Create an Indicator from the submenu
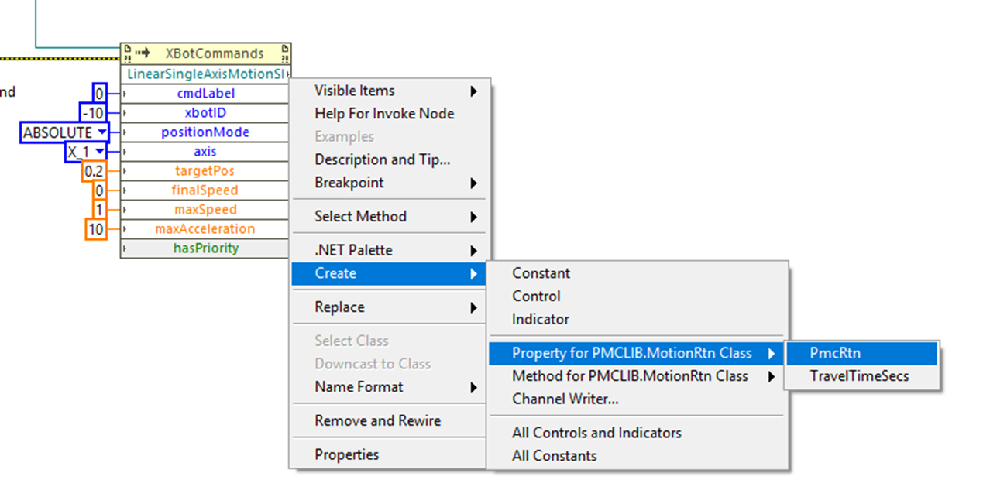The width and height of the screenshot is (983, 497). (540, 319)
